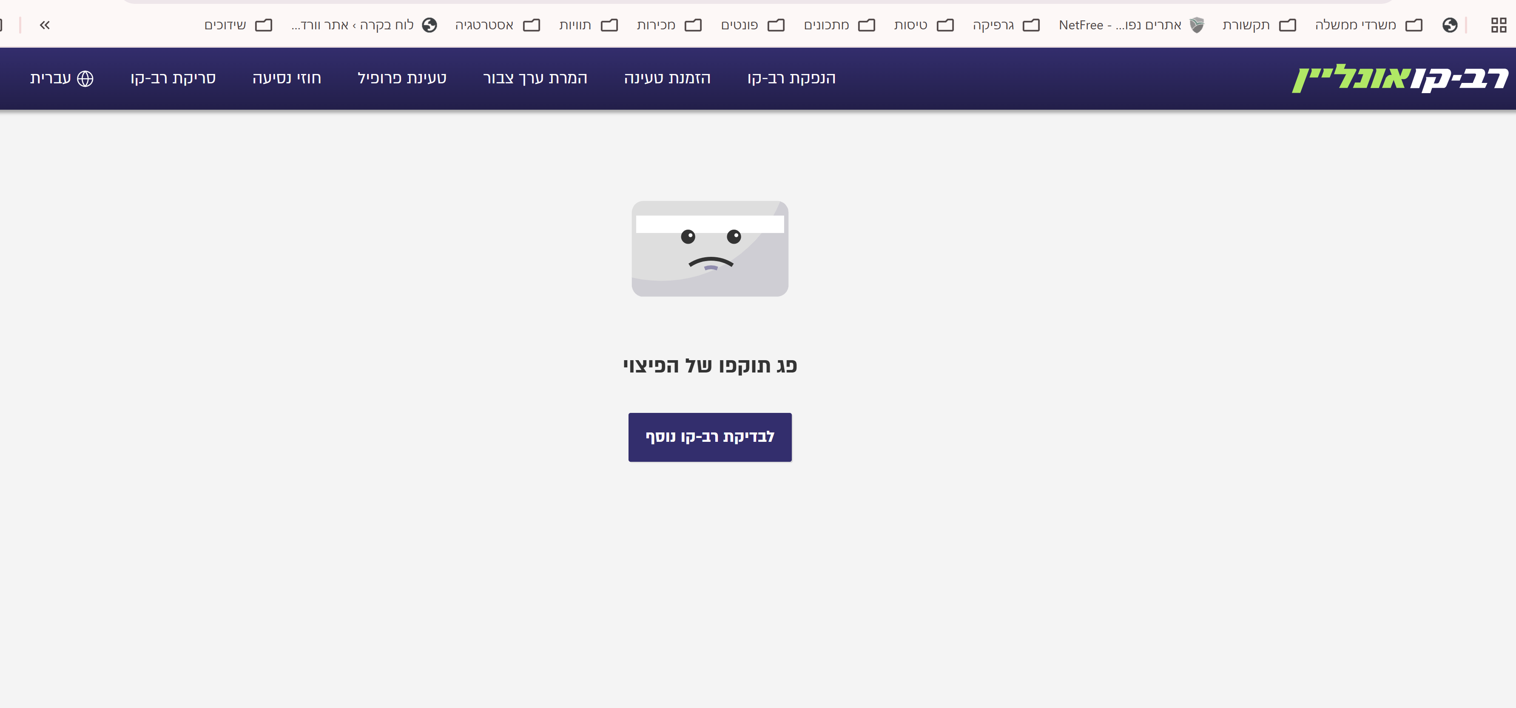Click the folder icon of the שידוכים bookmark

pos(264,25)
